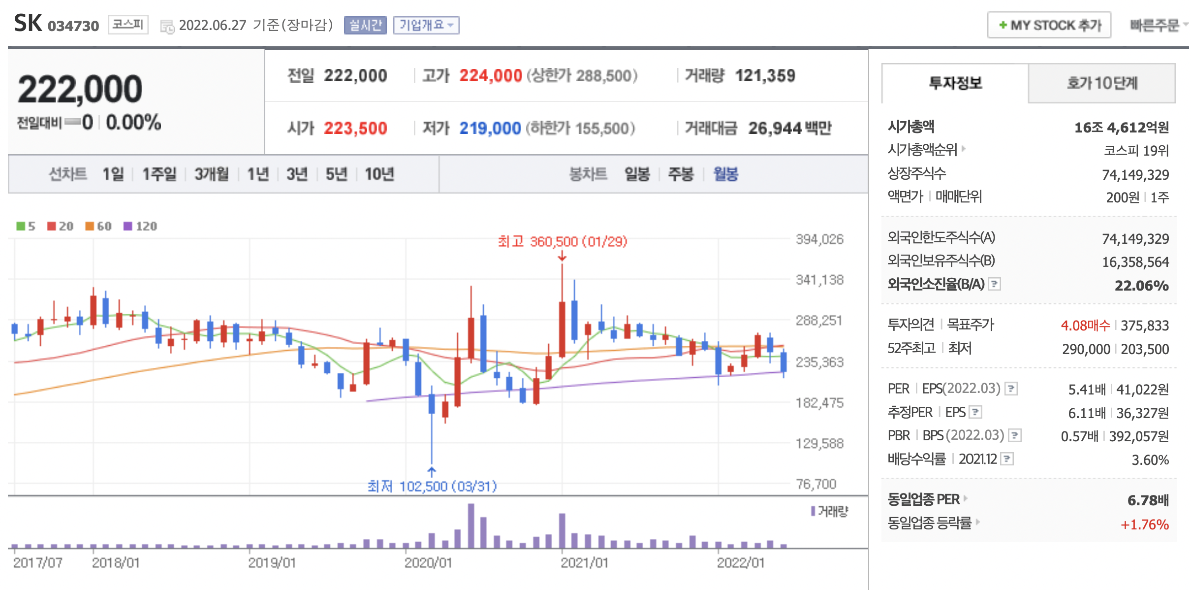The height and width of the screenshot is (590, 1191).
Task: Click the 16조 4,612억원 market cap value
Action: pos(1122,128)
